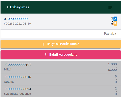Click green checkmark next to 000000888915

6,76
